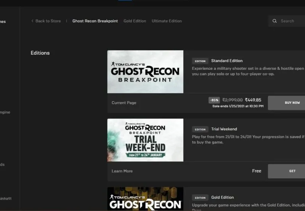
Task: Click the Gold Edition description text
Action: (248, 207)
